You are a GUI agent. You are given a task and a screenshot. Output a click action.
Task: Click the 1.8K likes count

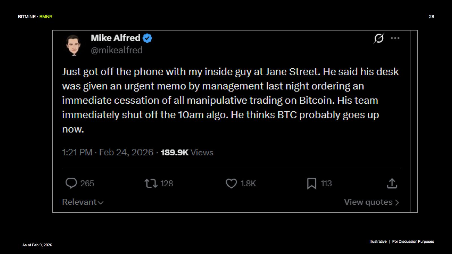(x=248, y=183)
